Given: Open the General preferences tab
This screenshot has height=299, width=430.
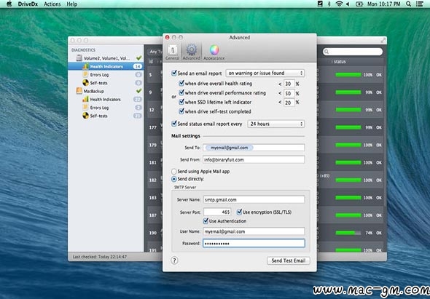Looking at the screenshot, I should [x=172, y=52].
